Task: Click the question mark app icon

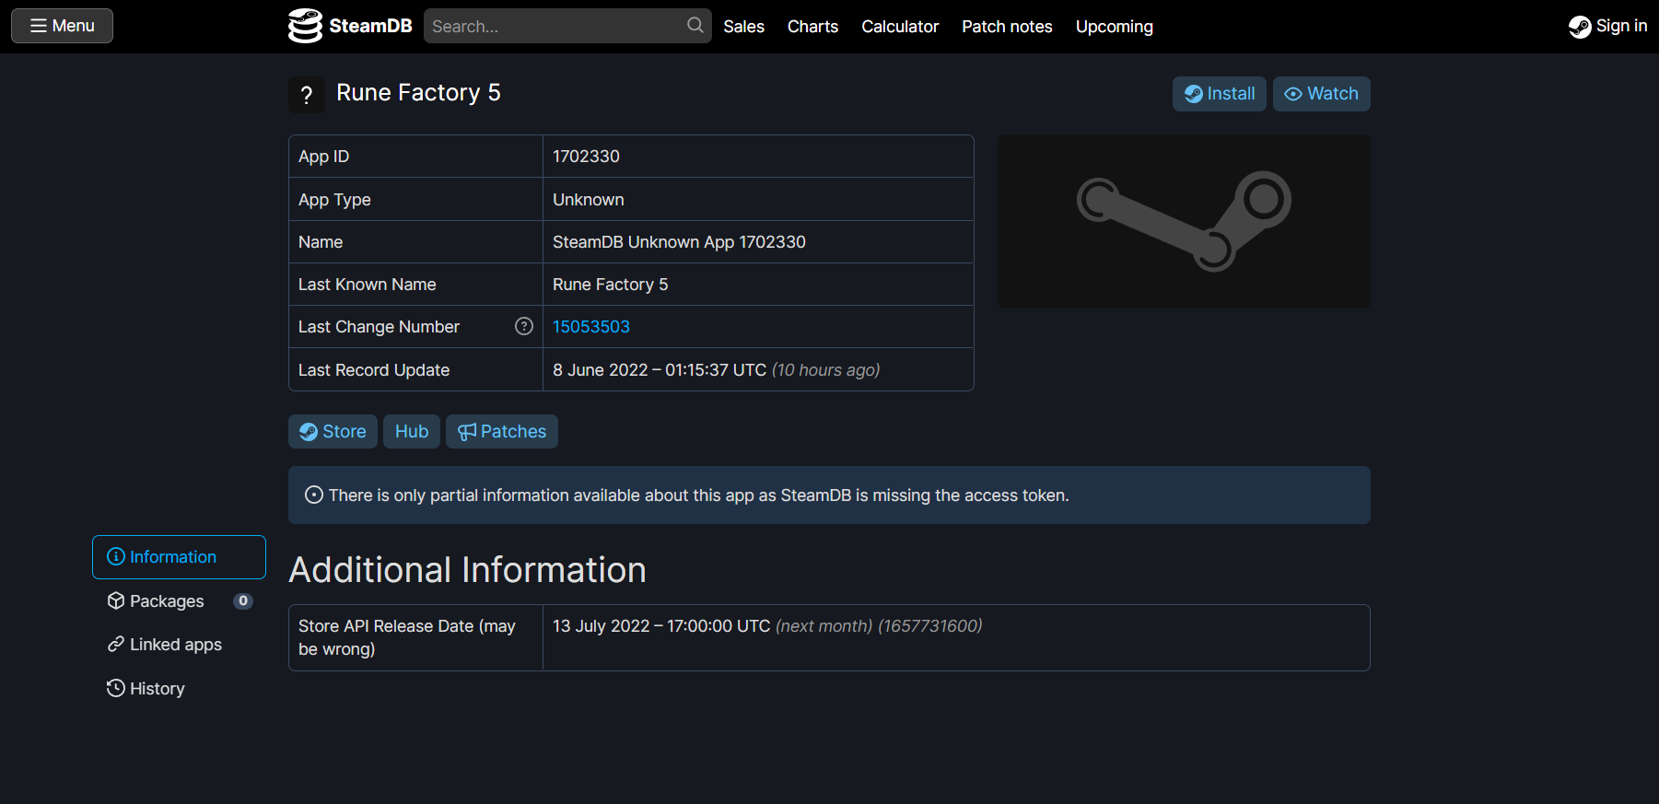Action: (307, 94)
